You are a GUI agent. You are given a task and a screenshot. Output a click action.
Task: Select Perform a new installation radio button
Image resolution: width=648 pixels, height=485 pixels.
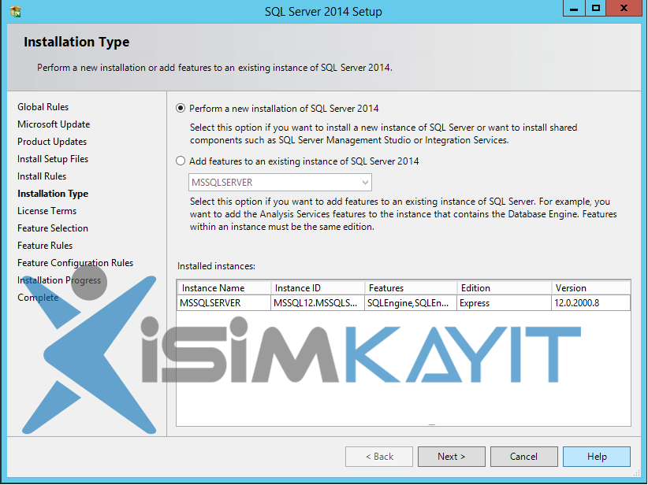click(x=181, y=109)
